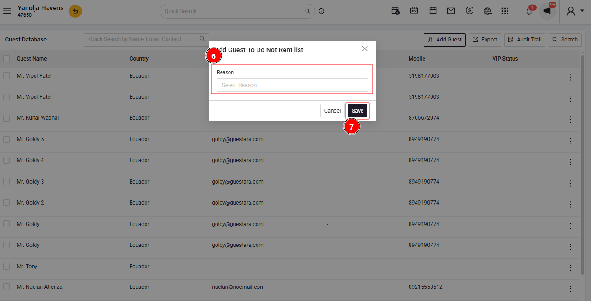Open the options menu for Mr. Tony

tap(570, 268)
